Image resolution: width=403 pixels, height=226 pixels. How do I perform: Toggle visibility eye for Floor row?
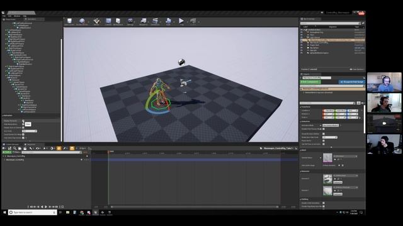[x=302, y=35]
